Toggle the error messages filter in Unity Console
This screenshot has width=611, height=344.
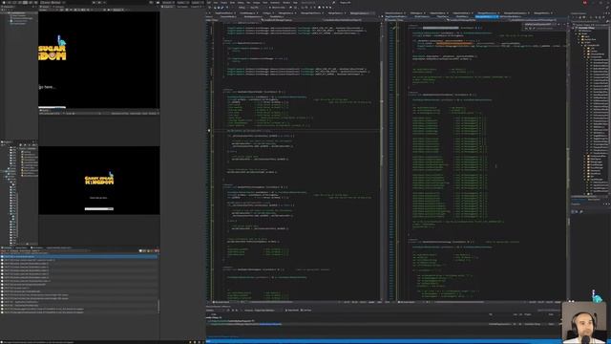click(157, 250)
